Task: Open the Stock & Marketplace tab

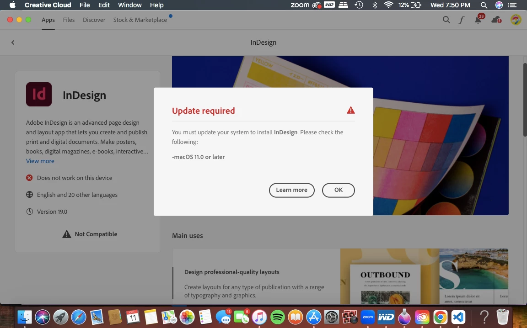Action: pyautogui.click(x=140, y=20)
